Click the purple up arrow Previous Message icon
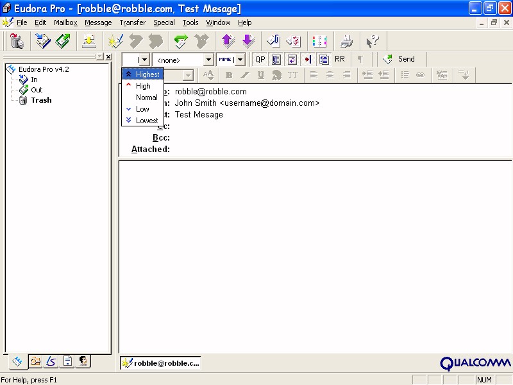Screen dimensions: 513x385 click(228, 41)
